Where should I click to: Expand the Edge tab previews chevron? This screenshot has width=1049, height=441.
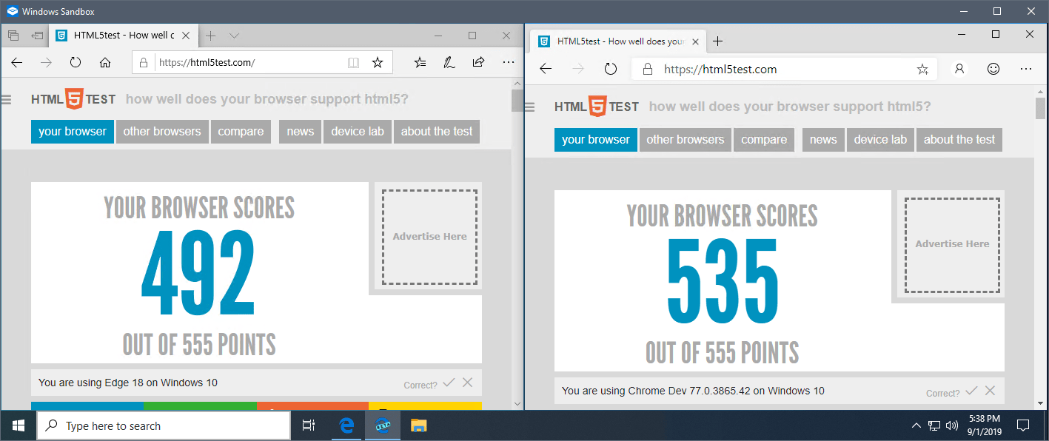coord(234,36)
